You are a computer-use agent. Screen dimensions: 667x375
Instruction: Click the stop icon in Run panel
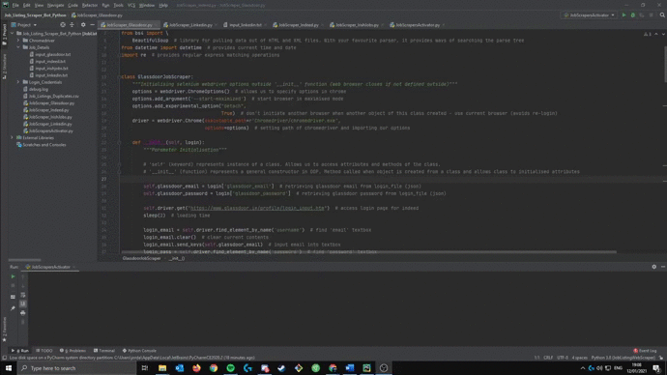coord(13,286)
